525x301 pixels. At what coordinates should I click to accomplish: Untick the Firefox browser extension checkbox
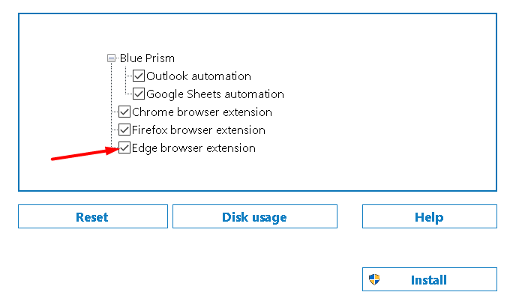point(124,130)
